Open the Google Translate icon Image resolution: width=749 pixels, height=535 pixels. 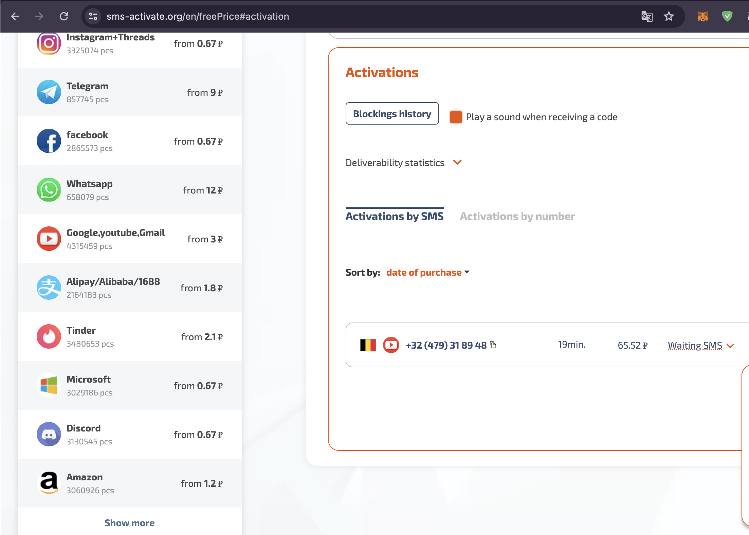point(647,16)
